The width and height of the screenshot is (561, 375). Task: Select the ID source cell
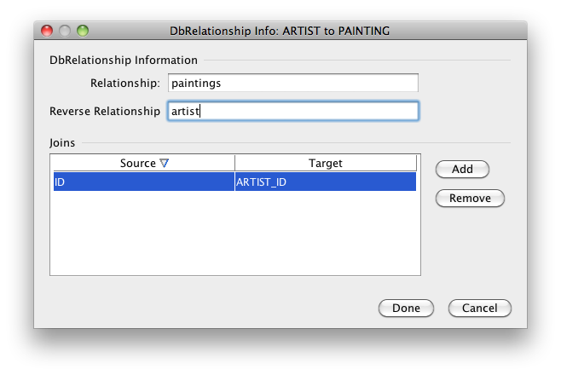pyautogui.click(x=142, y=182)
